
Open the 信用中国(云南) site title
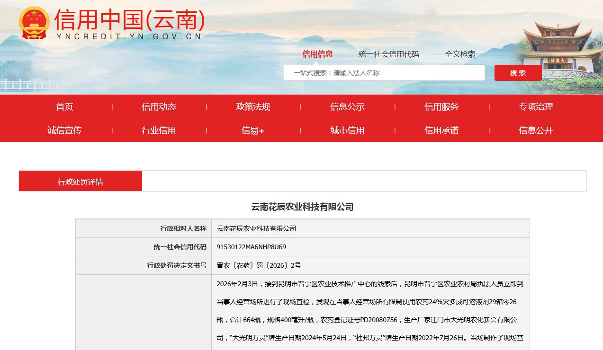click(130, 19)
